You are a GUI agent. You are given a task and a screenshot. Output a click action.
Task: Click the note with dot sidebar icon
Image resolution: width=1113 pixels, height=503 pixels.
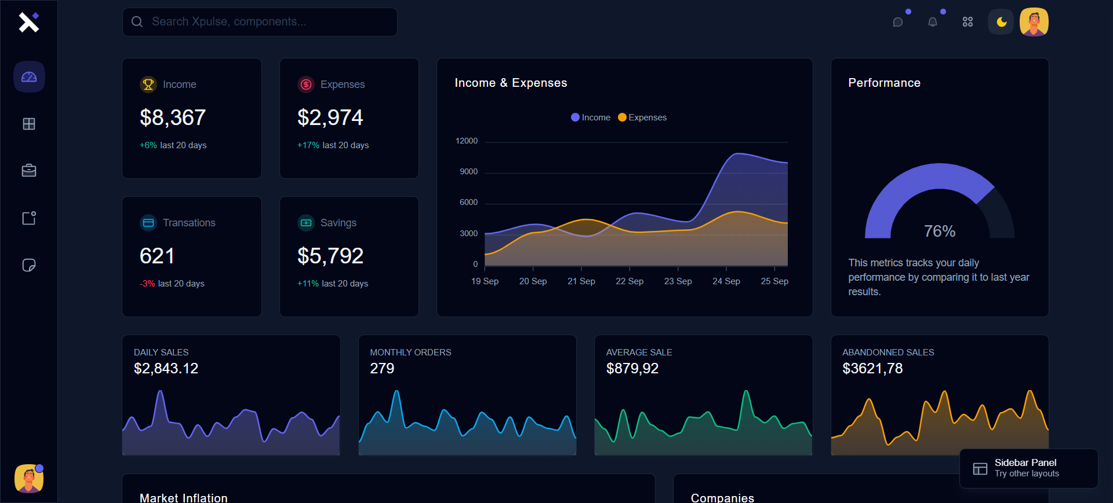tap(29, 218)
